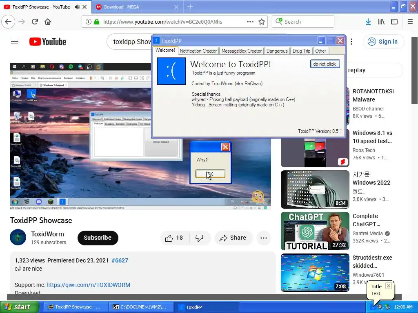Open the 0:34 Windows 2022 video thumbnail
Image resolution: width=418 pixels, height=313 pixels.
[x=315, y=190]
